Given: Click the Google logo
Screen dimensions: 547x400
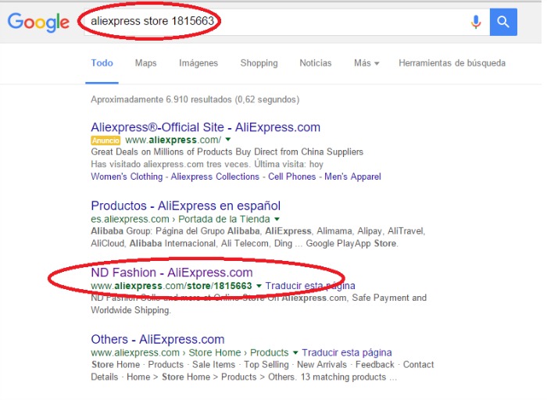Looking at the screenshot, I should pos(38,23).
